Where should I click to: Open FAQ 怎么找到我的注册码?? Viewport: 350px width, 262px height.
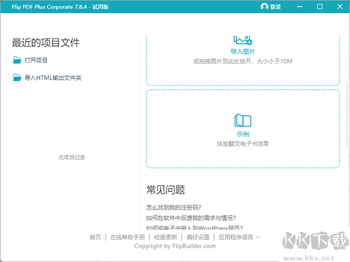(174, 207)
